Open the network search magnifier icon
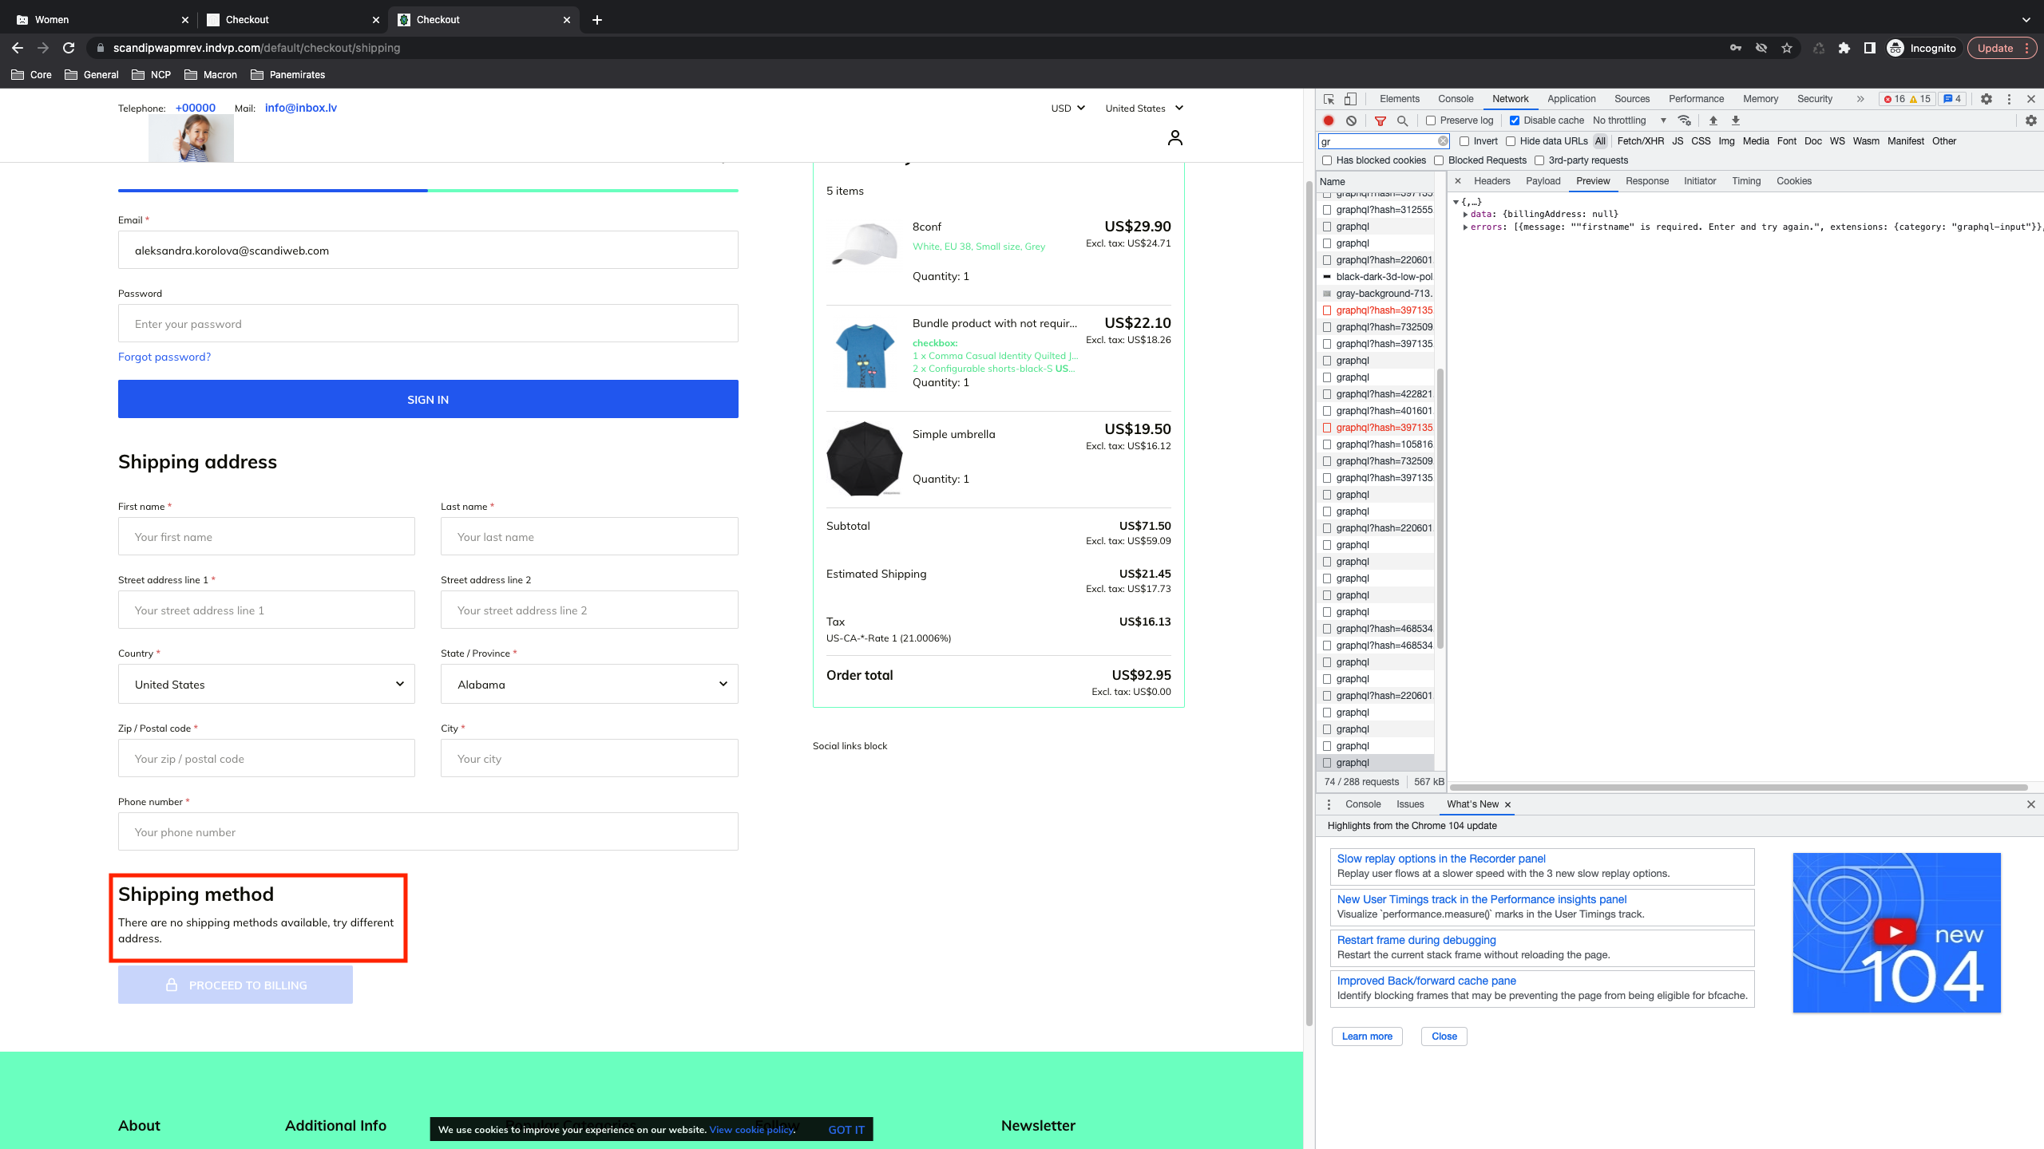 coord(1402,120)
